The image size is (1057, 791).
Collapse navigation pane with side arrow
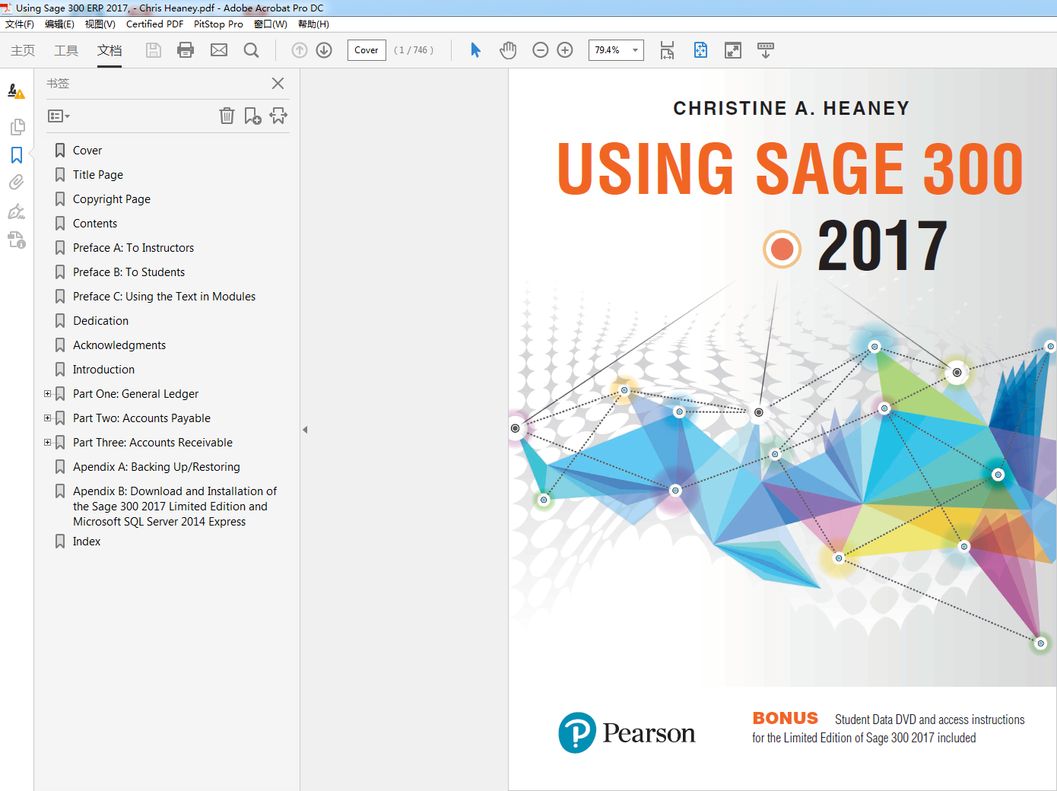(x=305, y=430)
